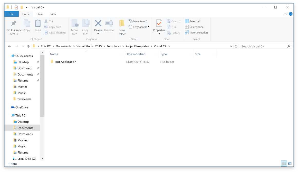The width and height of the screenshot is (298, 172).
Task: Click Pin to Quick access icon
Action: [14, 23]
